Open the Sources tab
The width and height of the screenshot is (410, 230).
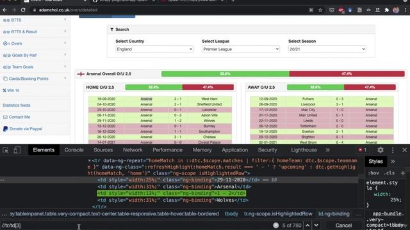(103, 150)
